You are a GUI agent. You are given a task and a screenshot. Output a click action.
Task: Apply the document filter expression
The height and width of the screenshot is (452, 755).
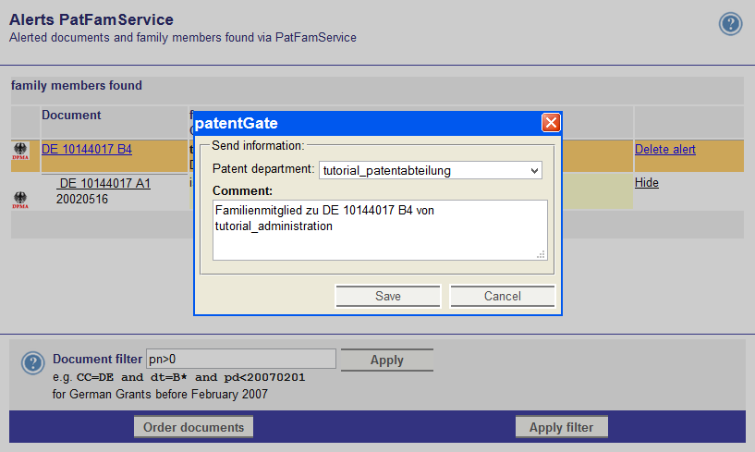click(x=386, y=360)
